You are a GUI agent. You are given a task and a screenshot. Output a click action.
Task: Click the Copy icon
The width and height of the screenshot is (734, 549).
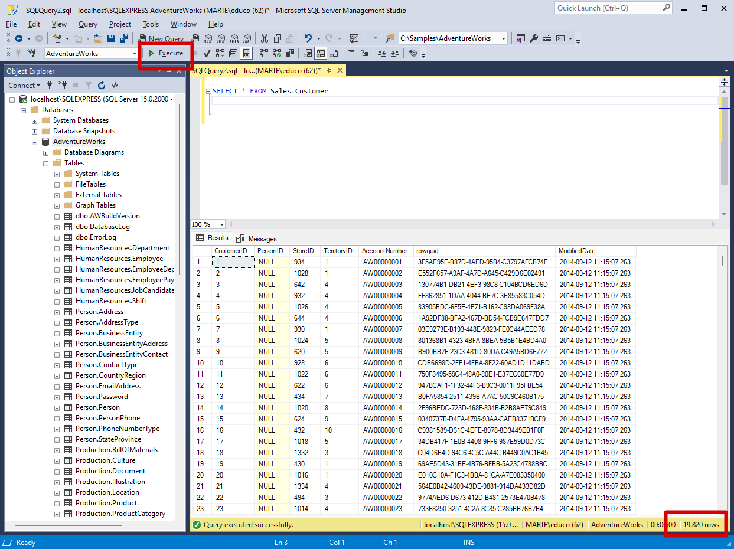pos(277,38)
